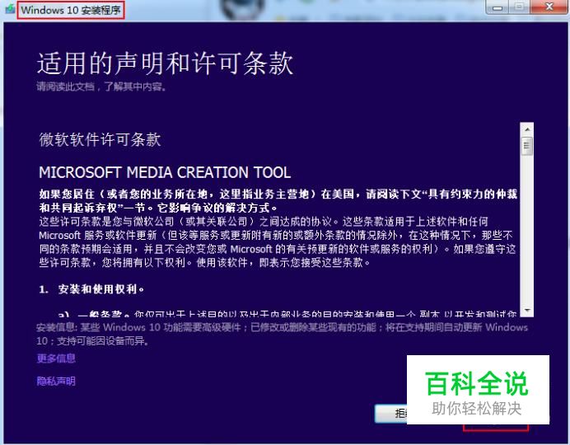570x445 pixels.
Task: Click the Windows 10 setup title bar icon
Action: click(10, 9)
